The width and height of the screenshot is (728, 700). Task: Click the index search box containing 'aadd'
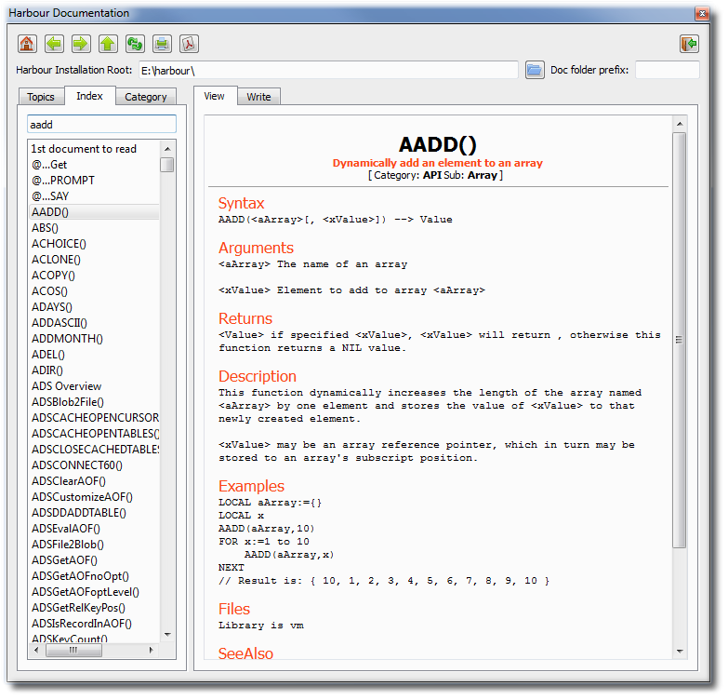click(101, 125)
